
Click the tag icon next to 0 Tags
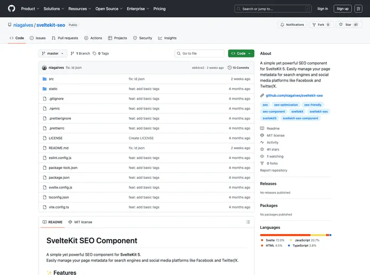tap(95, 54)
